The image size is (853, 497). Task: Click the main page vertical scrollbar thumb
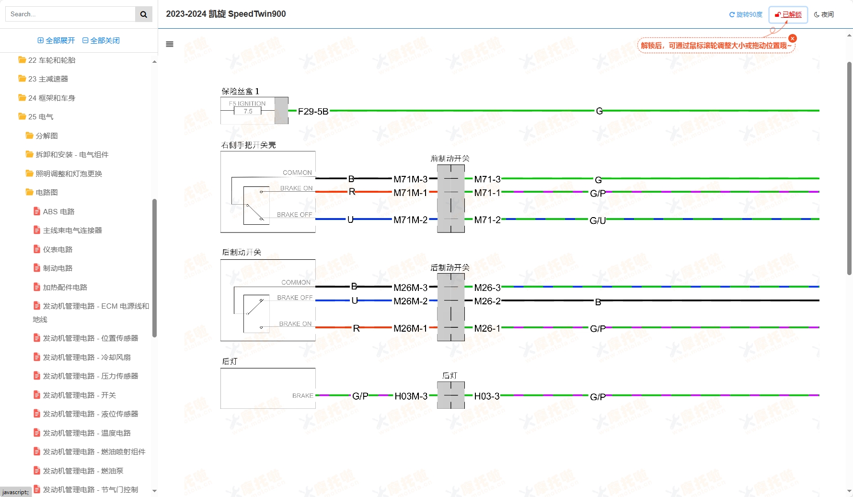point(849,168)
